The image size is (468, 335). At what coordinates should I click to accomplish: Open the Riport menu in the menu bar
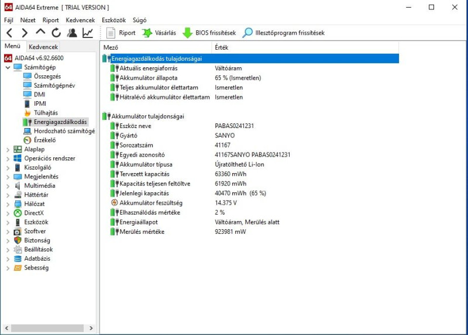50,20
